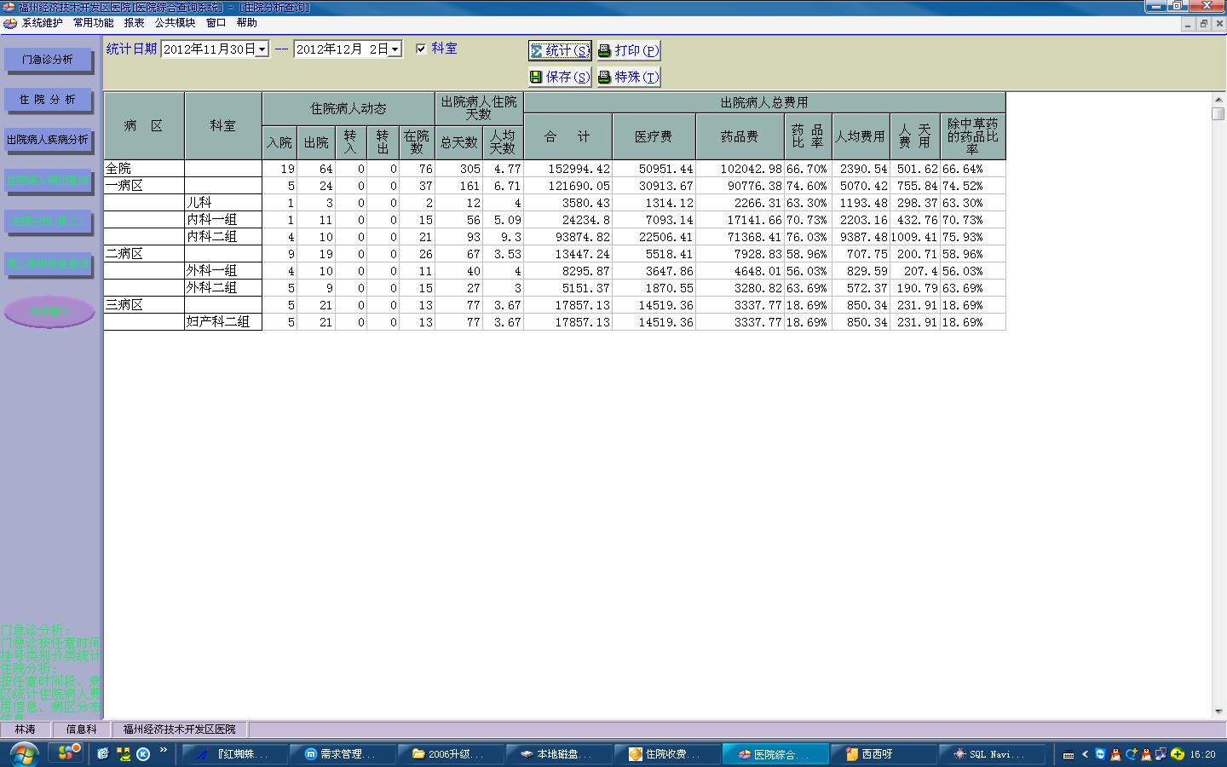Click the 打印(P) print button
The width and height of the screenshot is (1227, 767).
(629, 51)
